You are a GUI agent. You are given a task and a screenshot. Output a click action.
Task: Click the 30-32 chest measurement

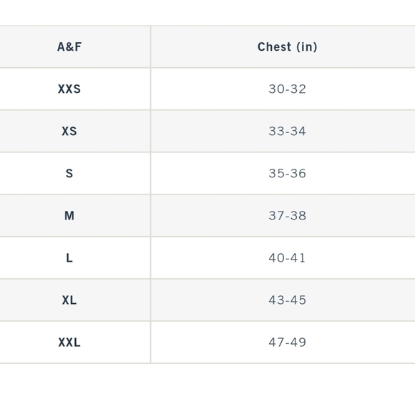pyautogui.click(x=287, y=89)
